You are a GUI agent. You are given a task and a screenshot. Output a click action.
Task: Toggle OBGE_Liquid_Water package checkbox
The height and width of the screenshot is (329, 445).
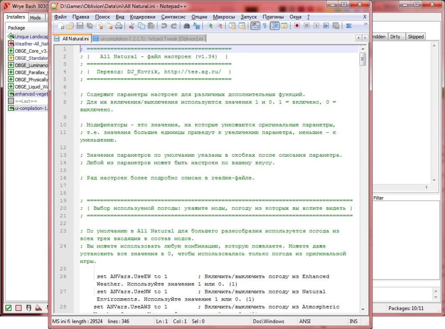pos(11,86)
